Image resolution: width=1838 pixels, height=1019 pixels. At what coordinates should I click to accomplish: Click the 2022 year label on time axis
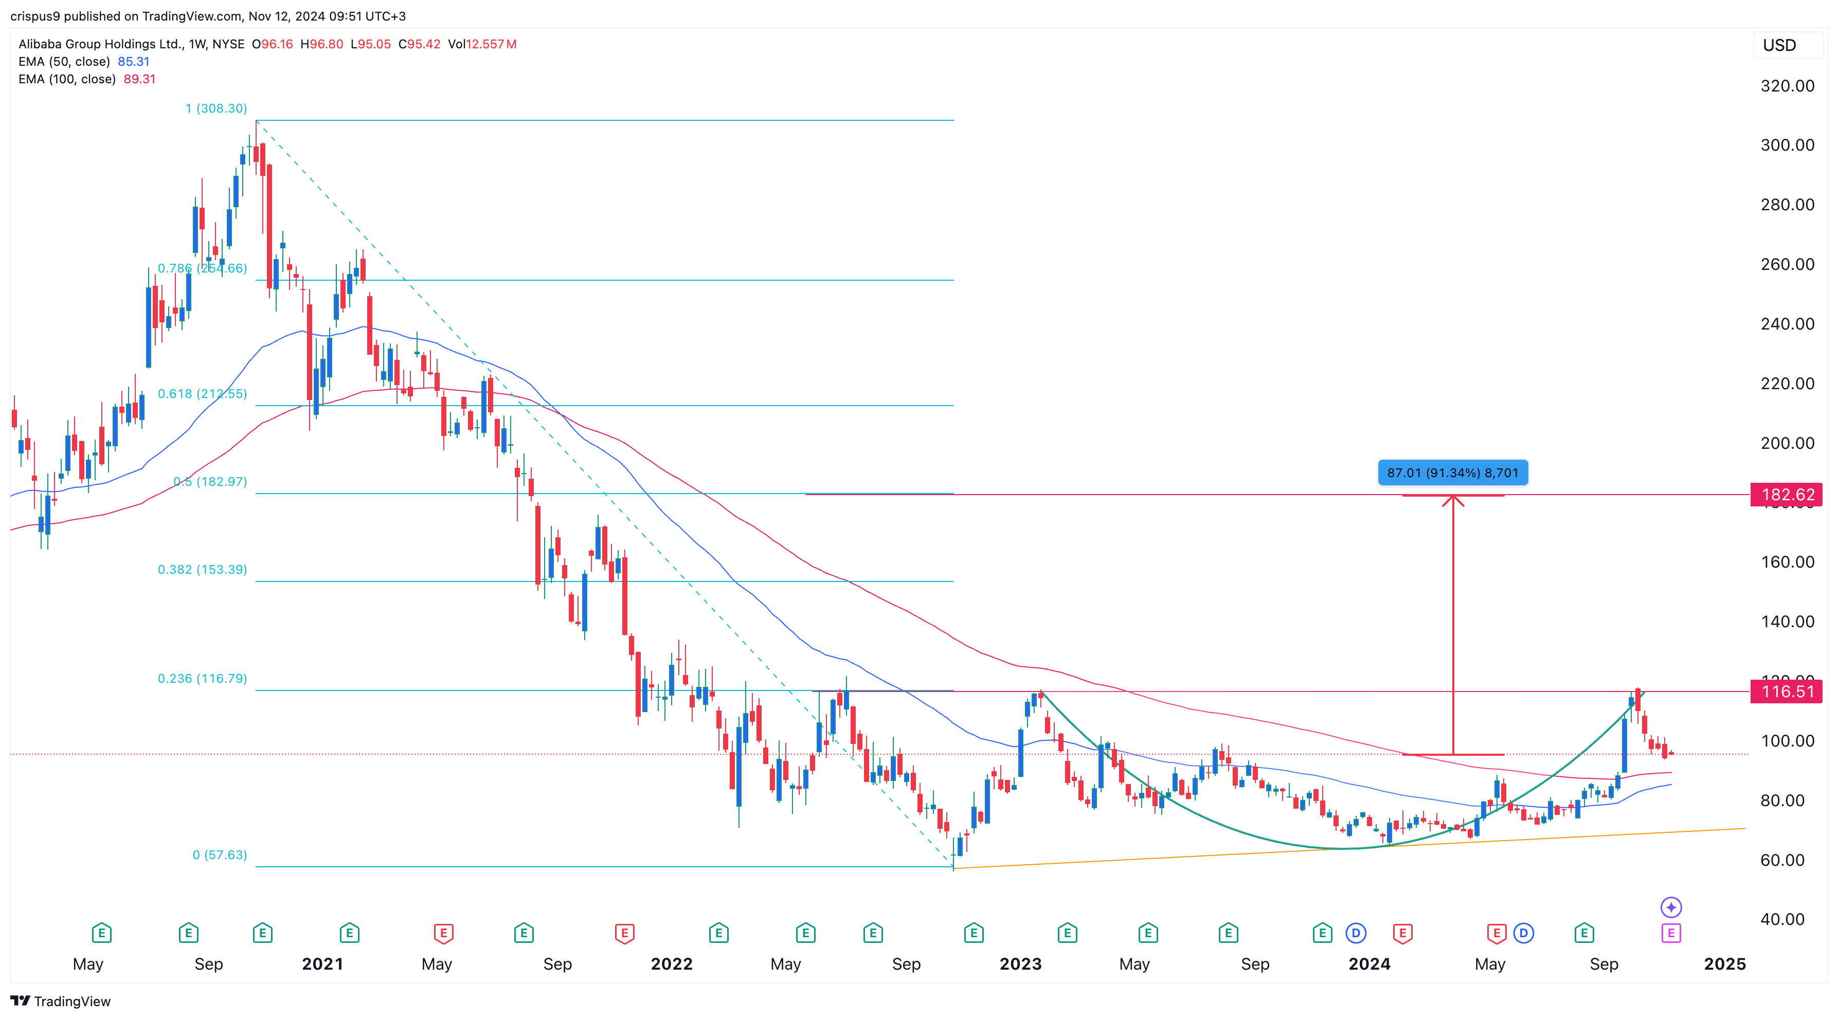tap(672, 964)
